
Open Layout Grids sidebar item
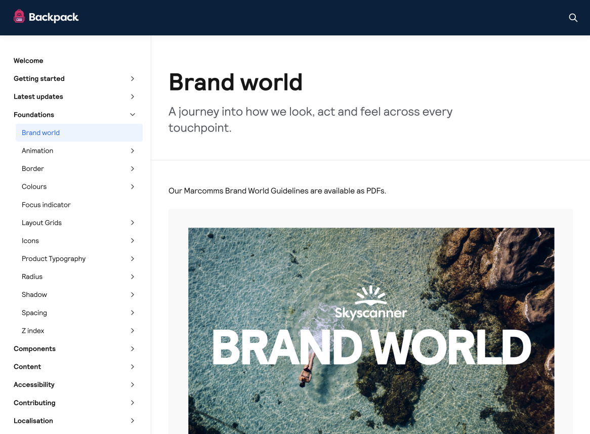[42, 223]
